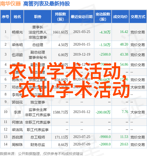Select the 交易方式 column header
The width and height of the screenshot is (147, 156).
[138, 16]
